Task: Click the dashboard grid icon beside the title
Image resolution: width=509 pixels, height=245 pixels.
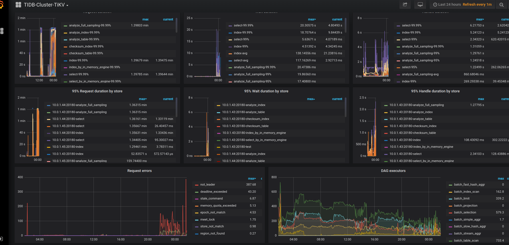Action: pyautogui.click(x=18, y=5)
